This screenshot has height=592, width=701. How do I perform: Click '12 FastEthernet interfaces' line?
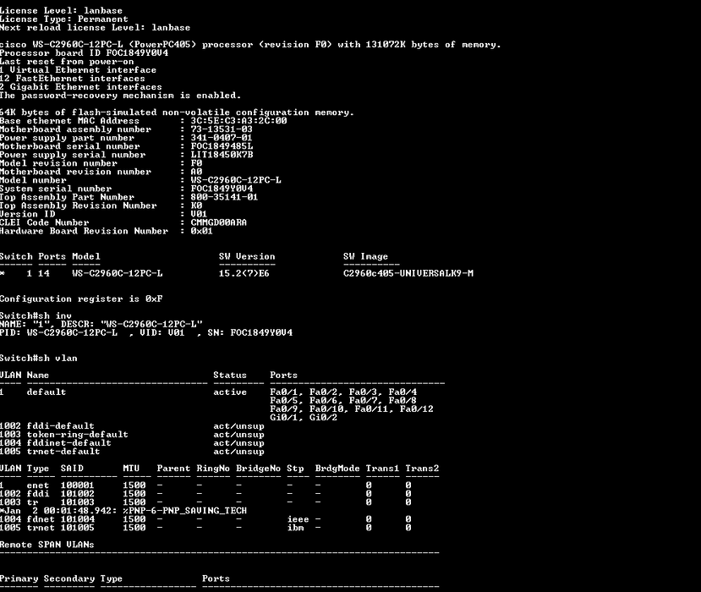[x=73, y=79]
